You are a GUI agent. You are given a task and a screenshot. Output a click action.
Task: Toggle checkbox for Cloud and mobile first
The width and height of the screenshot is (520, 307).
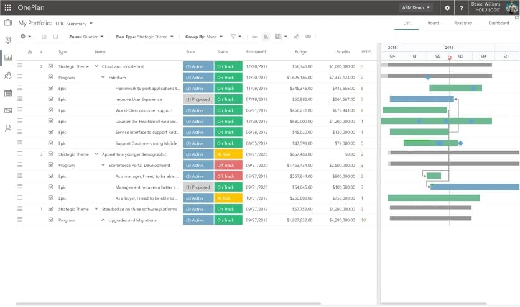(x=51, y=66)
